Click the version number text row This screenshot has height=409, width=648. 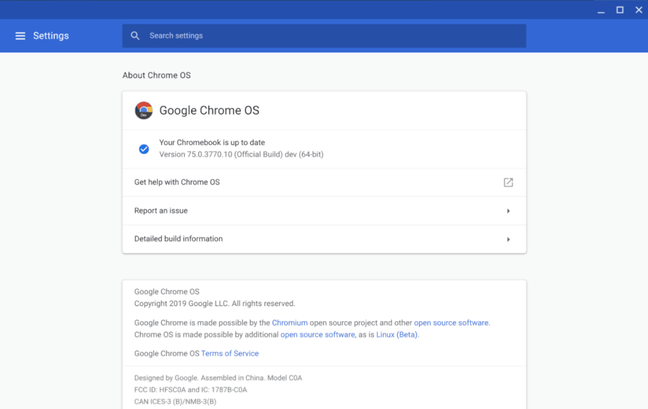pos(241,154)
